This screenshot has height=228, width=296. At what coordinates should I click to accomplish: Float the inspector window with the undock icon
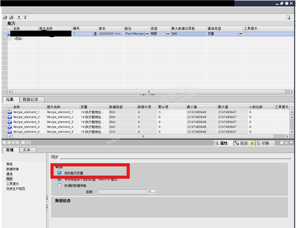(282, 143)
